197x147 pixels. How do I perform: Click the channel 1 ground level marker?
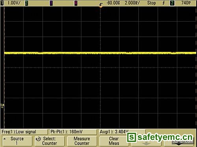[x=2, y=106]
